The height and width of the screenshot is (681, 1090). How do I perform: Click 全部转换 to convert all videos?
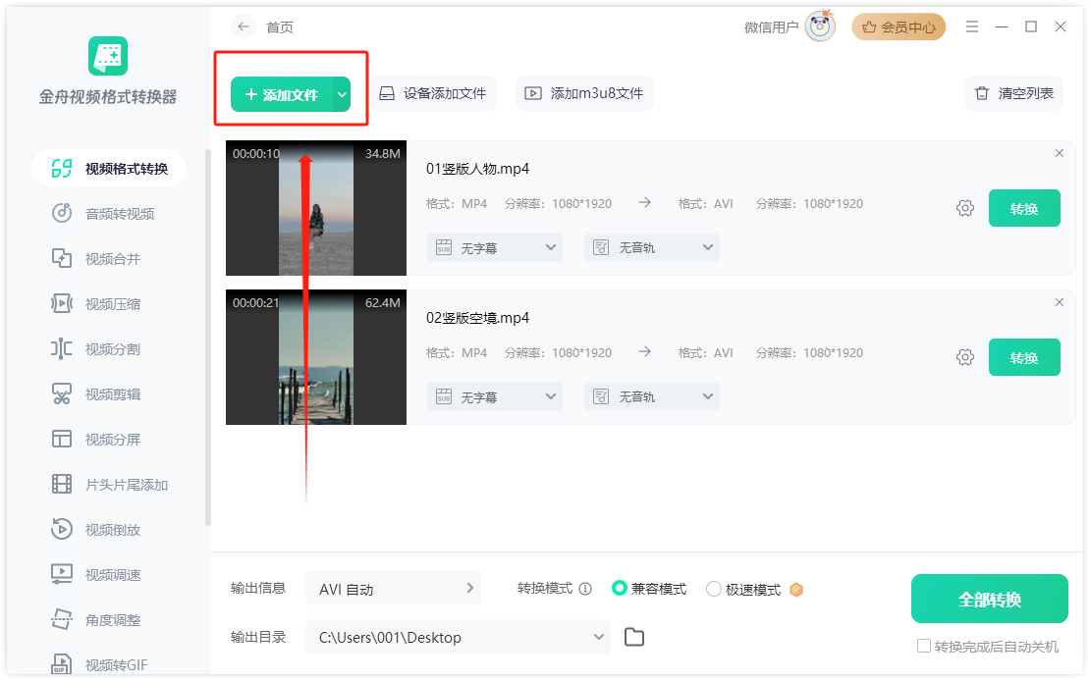tap(989, 599)
